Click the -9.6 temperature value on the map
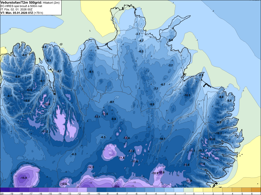The height and width of the screenshot is (195, 261). (113, 119)
